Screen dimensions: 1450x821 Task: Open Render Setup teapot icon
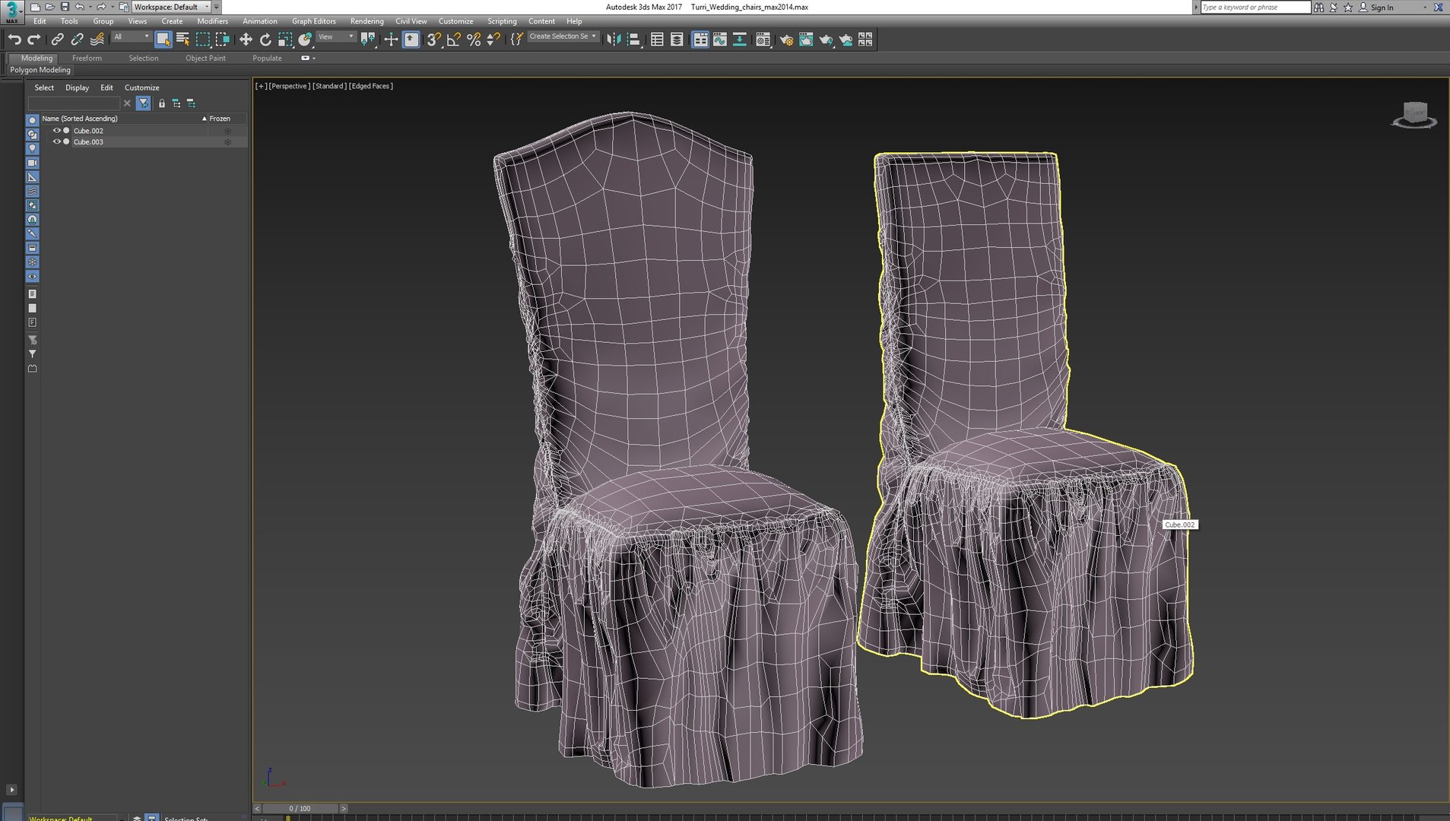[786, 40]
